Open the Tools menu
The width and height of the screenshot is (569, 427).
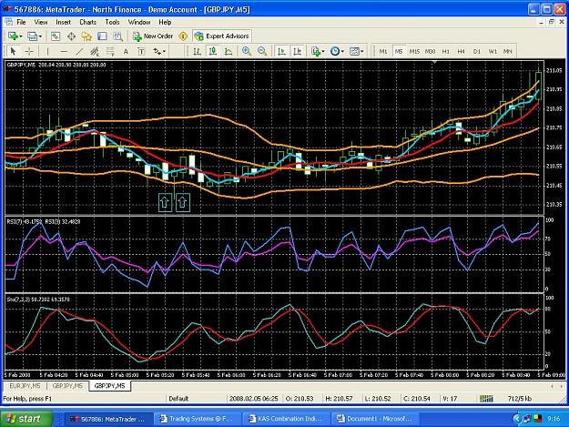[112, 22]
